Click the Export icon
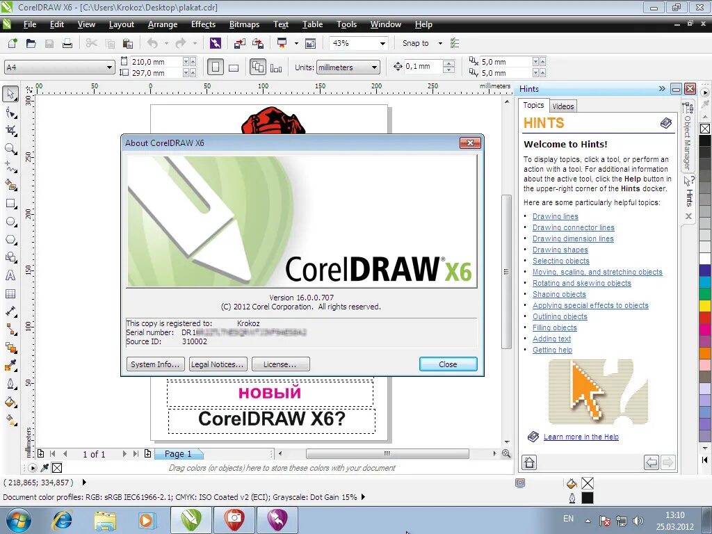This screenshot has width=712, height=534. (x=258, y=43)
